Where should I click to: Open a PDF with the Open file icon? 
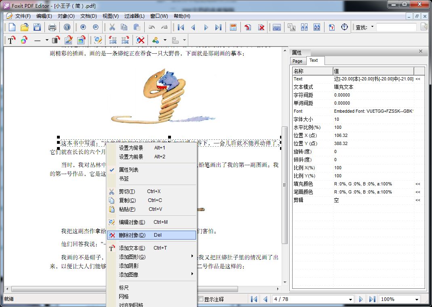point(24,27)
